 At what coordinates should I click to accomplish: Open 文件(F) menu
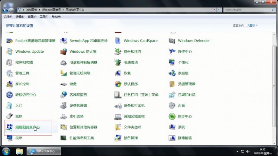(8, 17)
